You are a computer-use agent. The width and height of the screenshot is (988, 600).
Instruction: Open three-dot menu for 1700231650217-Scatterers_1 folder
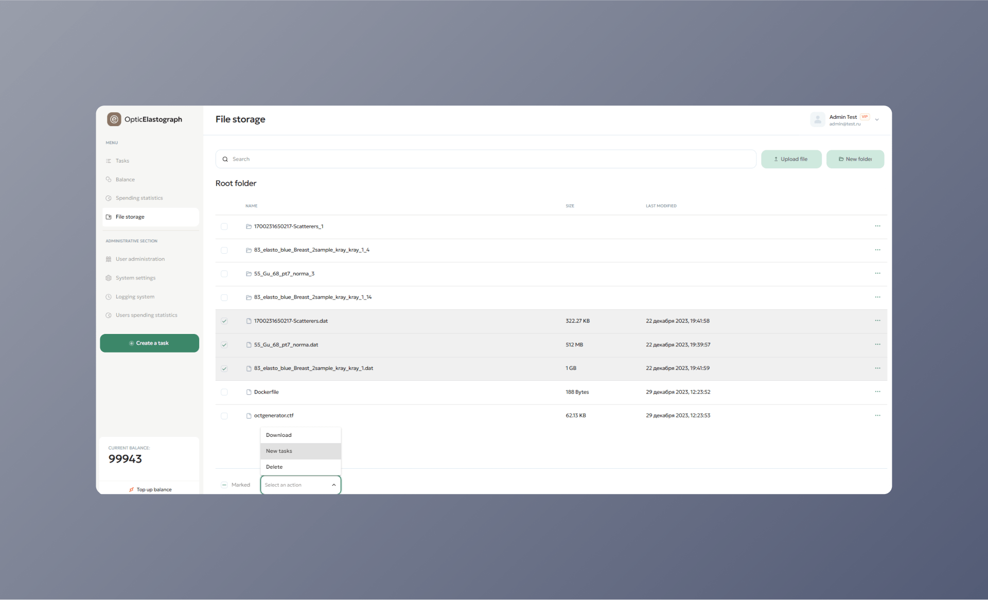click(877, 226)
